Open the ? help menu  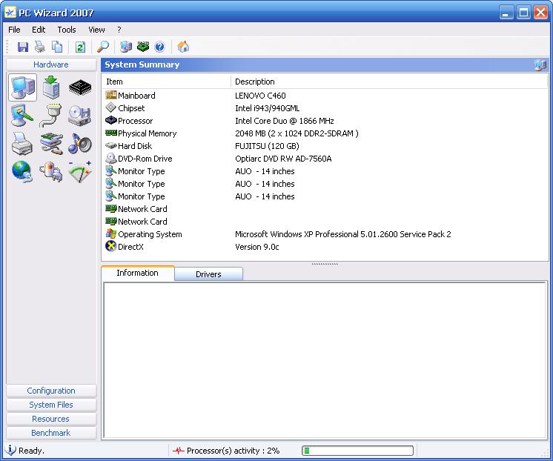click(119, 30)
